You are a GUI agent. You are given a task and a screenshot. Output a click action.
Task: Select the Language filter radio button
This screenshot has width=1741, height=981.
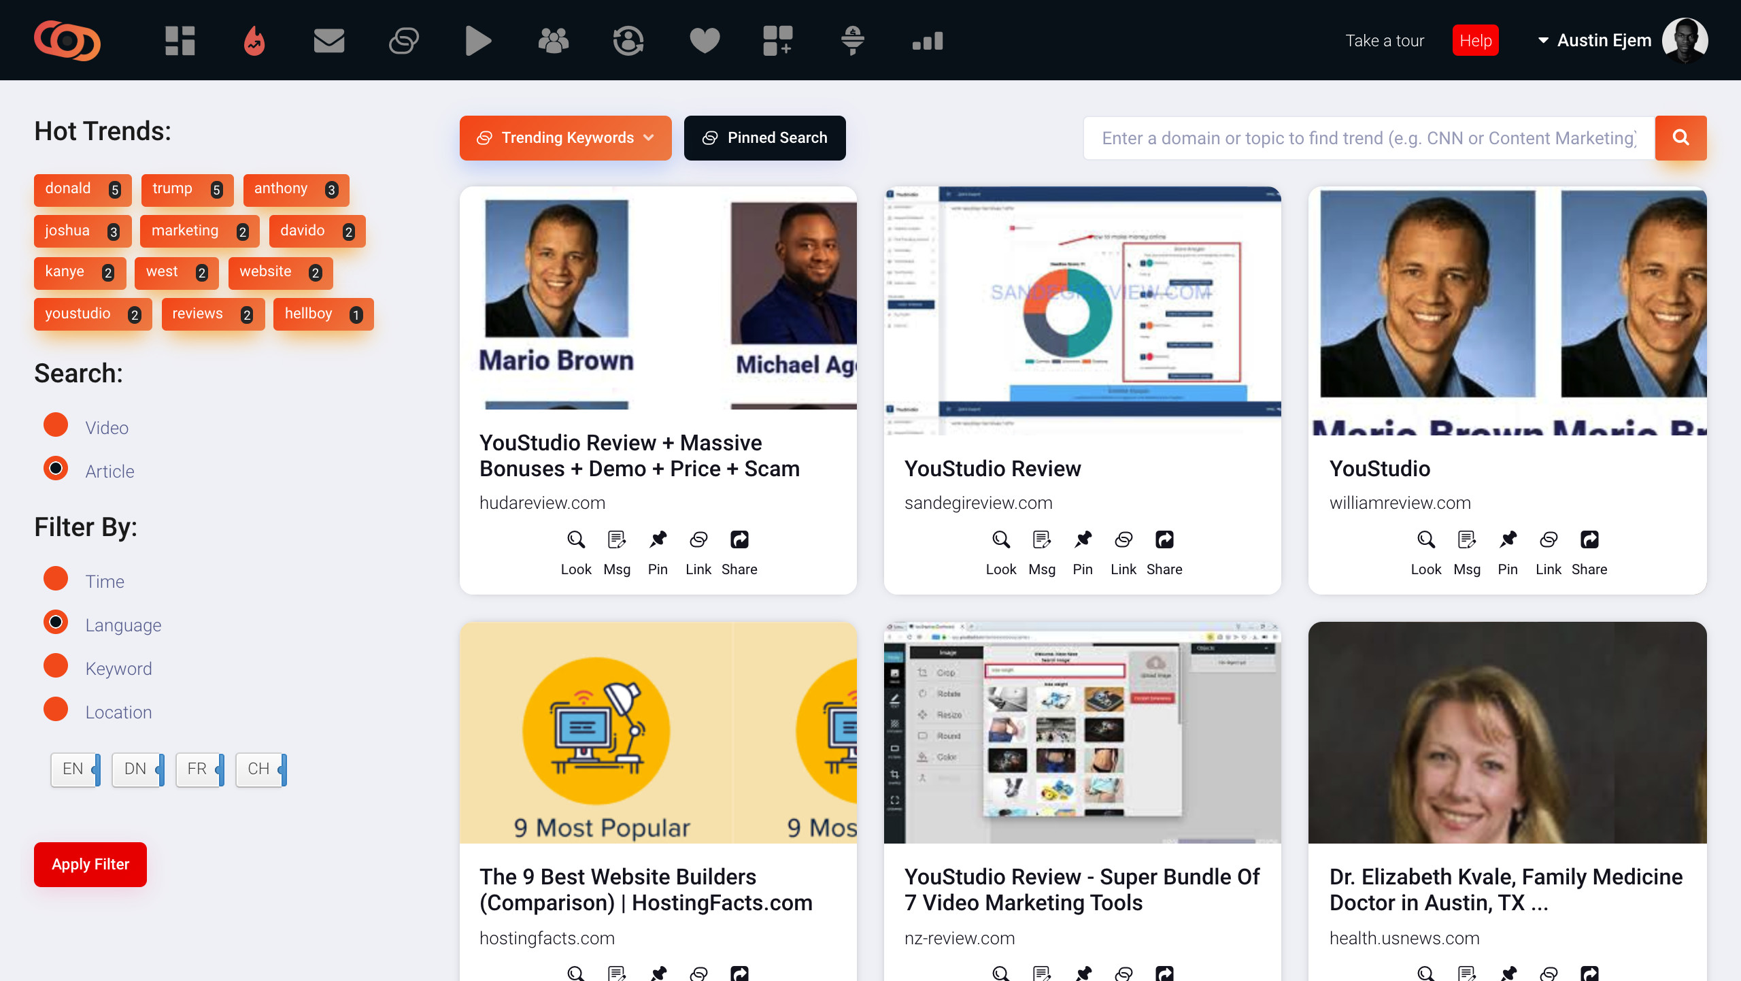[56, 622]
